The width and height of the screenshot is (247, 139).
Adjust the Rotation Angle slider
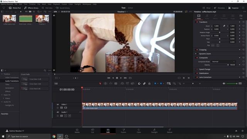(220, 32)
